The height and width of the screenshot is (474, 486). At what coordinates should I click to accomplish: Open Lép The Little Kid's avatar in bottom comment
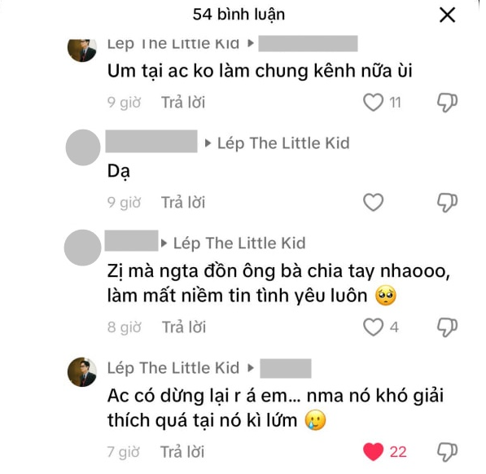click(x=82, y=371)
